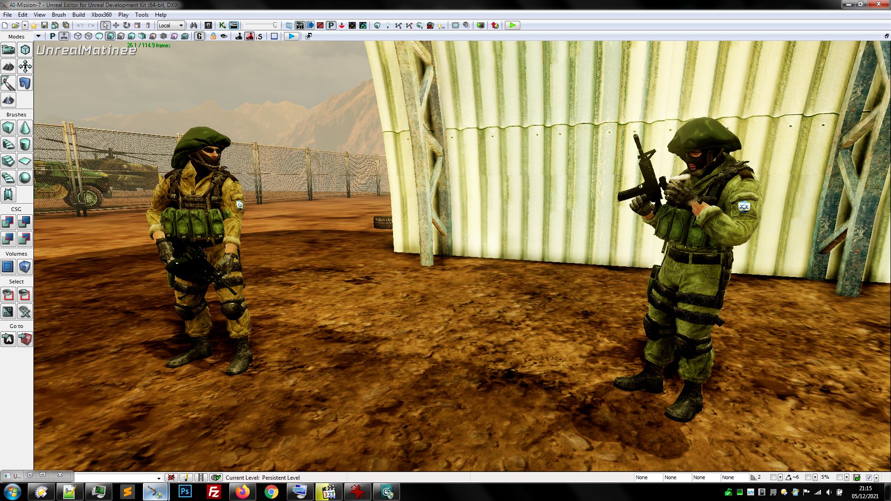
Task: Add a blocking volume from Volumes
Action: (x=8, y=267)
